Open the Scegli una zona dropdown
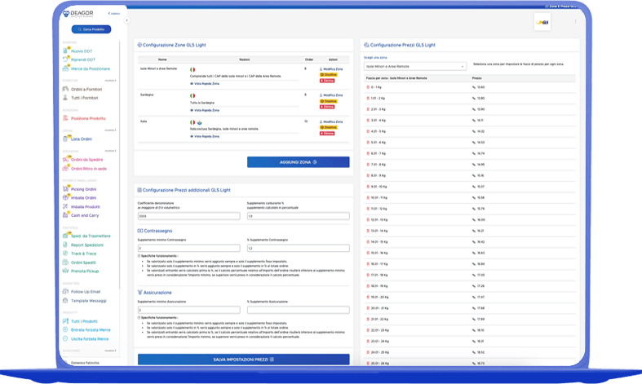Viewport: 642px width, 384px height. 414,66
